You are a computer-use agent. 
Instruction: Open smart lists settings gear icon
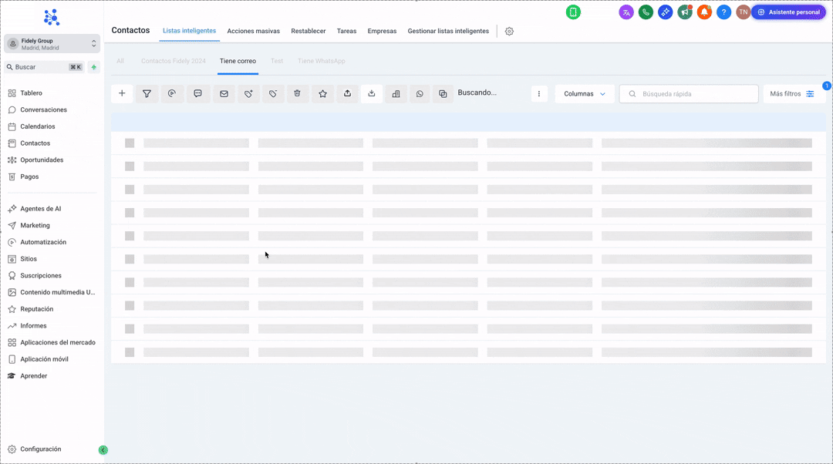(x=509, y=32)
